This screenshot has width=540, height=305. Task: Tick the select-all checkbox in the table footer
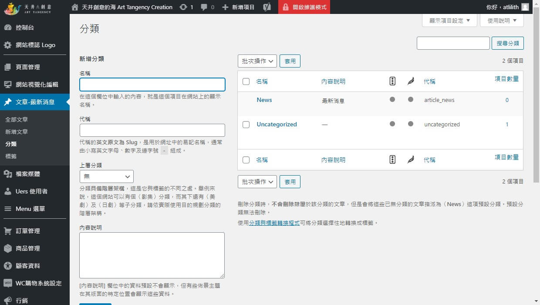(x=246, y=160)
